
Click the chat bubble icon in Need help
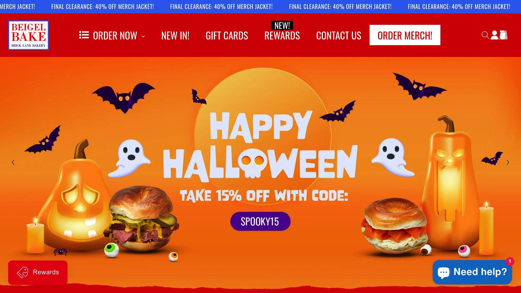click(443, 272)
